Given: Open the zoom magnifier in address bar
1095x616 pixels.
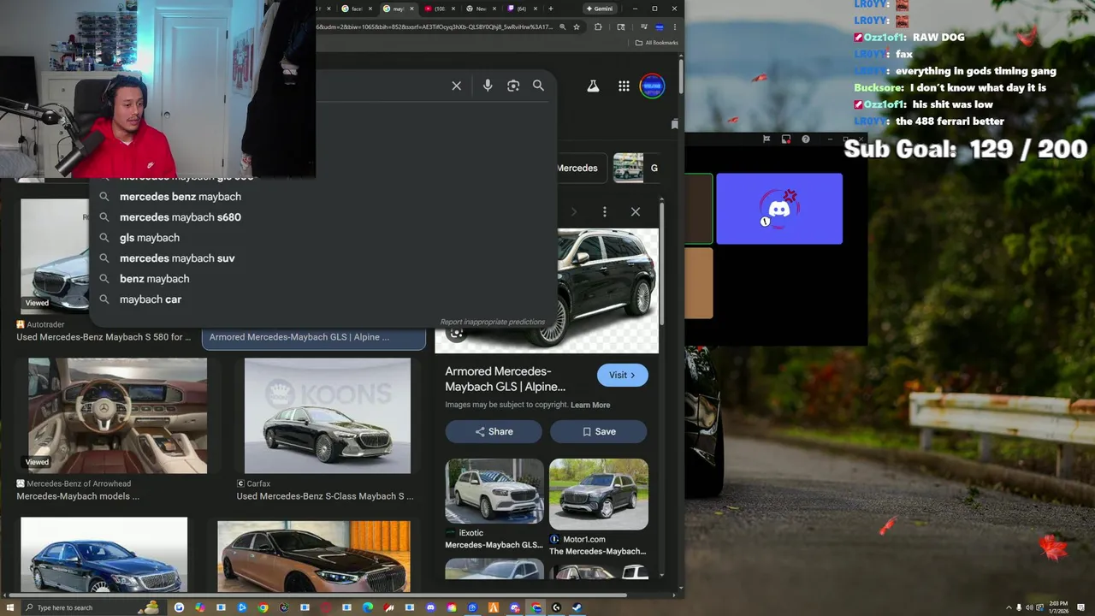Looking at the screenshot, I should click(x=562, y=27).
